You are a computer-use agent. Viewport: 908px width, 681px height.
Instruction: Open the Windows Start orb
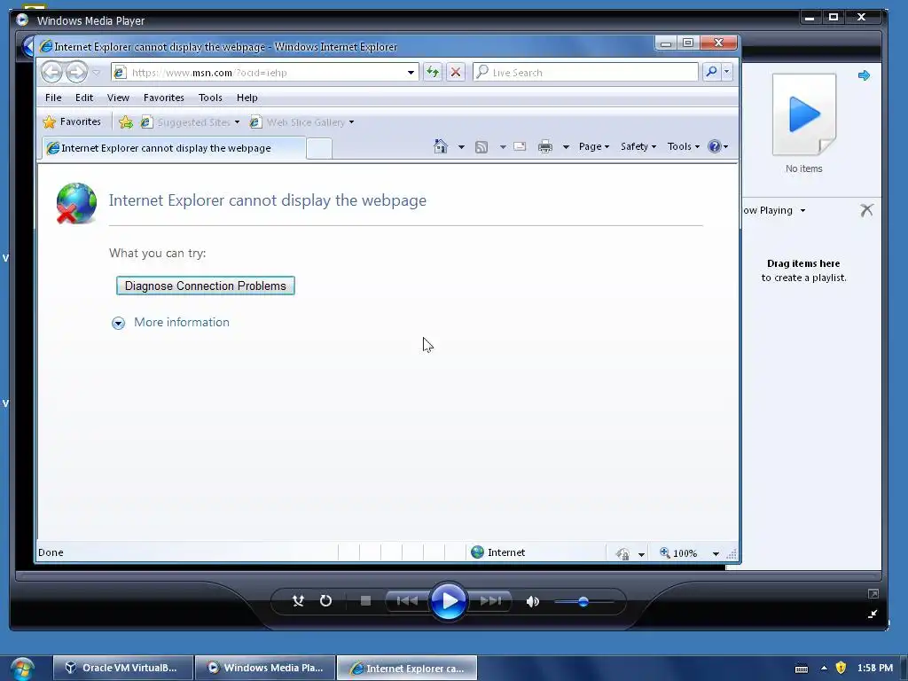[x=22, y=669]
